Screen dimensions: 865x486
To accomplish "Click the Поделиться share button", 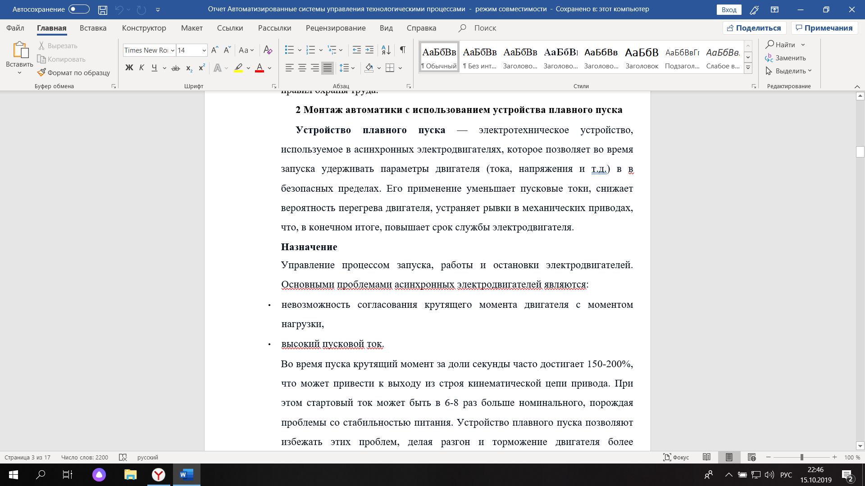I will 754,28.
